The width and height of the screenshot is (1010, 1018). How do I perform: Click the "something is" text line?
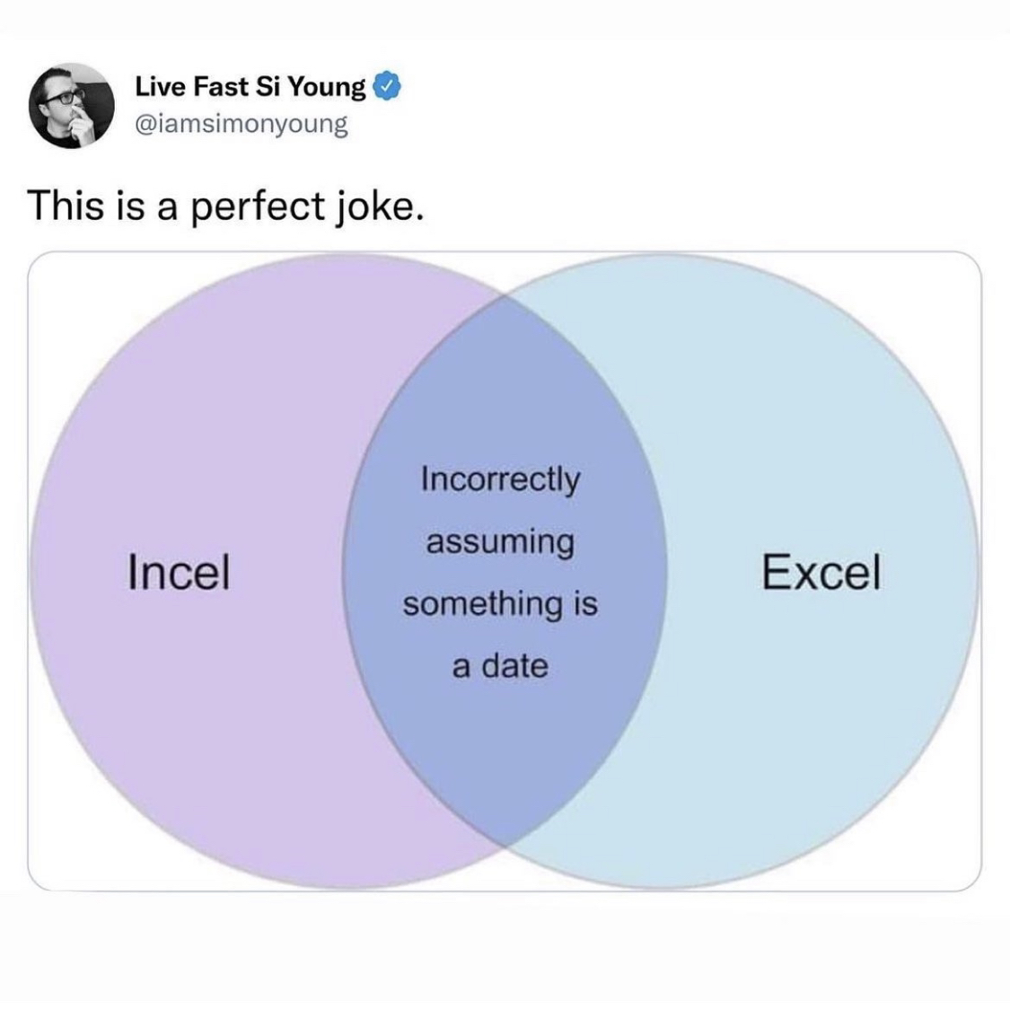tap(500, 603)
